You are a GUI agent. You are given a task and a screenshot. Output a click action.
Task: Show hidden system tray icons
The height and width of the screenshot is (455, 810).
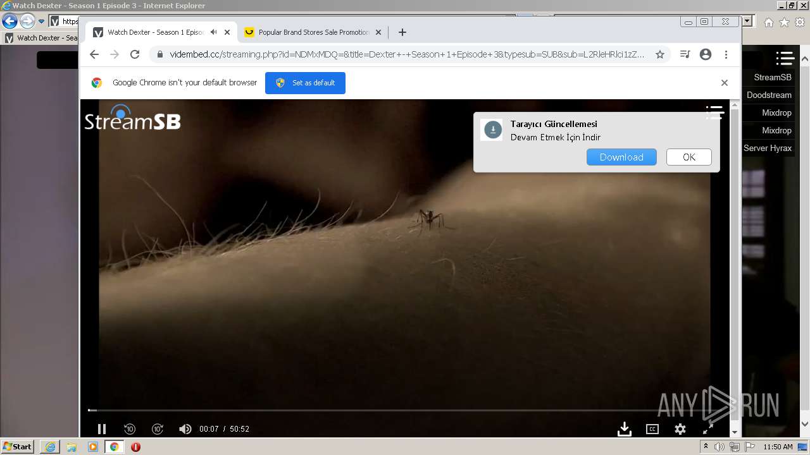coord(706,447)
